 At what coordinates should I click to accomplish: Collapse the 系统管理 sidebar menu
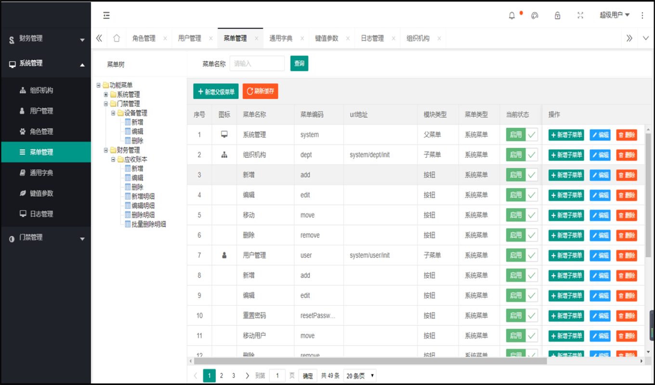[x=46, y=64]
